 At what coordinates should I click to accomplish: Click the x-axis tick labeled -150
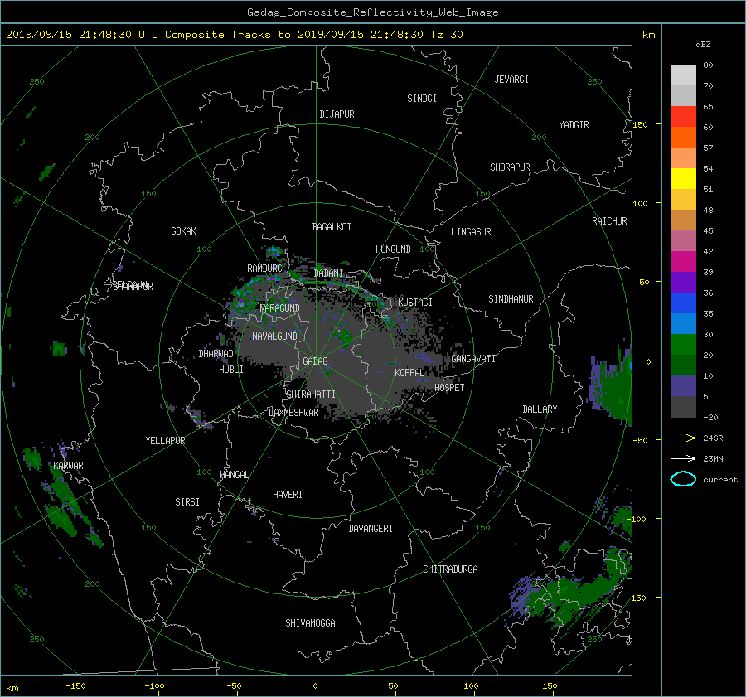(75, 686)
